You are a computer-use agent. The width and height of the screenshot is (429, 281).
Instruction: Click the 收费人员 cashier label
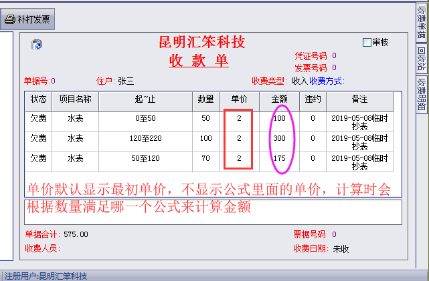42,248
